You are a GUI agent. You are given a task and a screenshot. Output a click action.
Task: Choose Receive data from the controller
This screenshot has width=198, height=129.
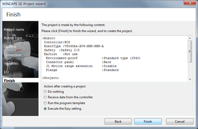(x=45, y=97)
